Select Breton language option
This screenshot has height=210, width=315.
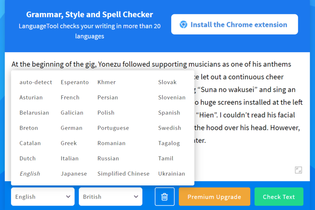(29, 128)
